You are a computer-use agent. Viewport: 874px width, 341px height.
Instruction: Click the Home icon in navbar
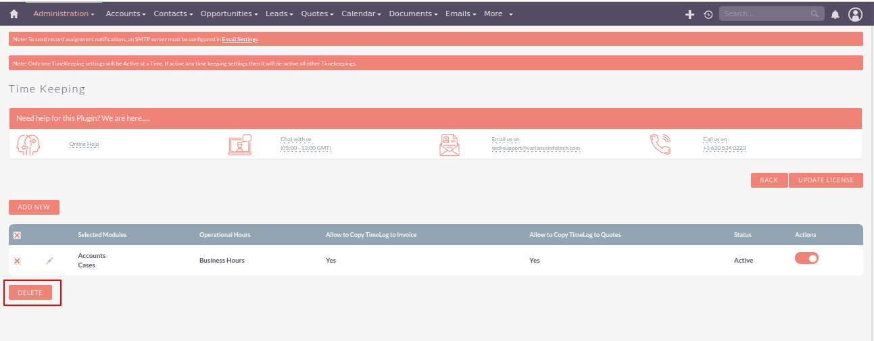[x=14, y=14]
